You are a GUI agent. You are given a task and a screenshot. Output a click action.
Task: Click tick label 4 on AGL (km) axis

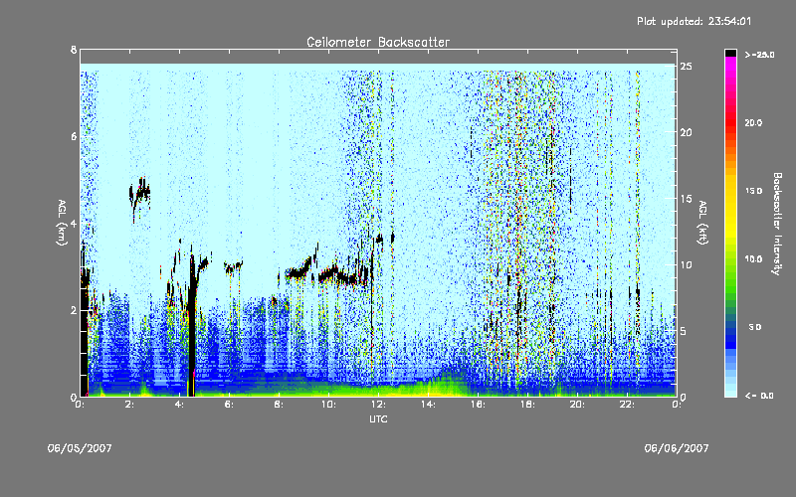[x=74, y=223]
